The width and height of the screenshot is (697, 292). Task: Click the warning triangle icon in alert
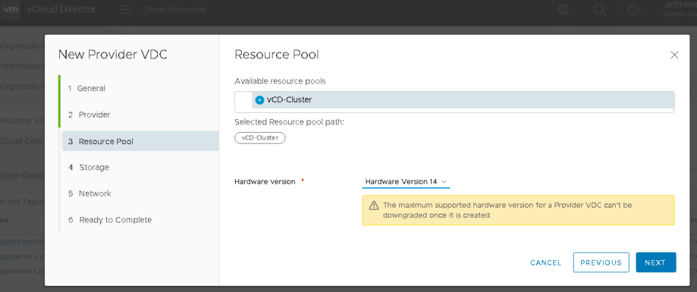tap(373, 206)
